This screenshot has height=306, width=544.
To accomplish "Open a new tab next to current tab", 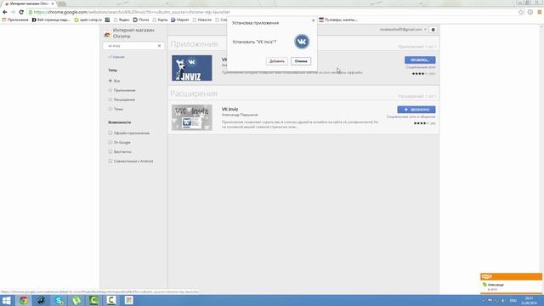I will [62, 3].
